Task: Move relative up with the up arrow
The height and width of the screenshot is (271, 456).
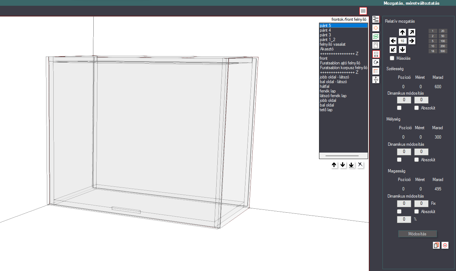Action: coord(403,32)
